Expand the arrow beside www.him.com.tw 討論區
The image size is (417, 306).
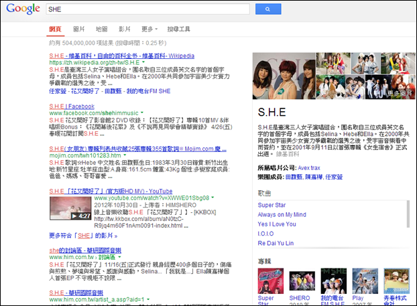[x=119, y=257]
